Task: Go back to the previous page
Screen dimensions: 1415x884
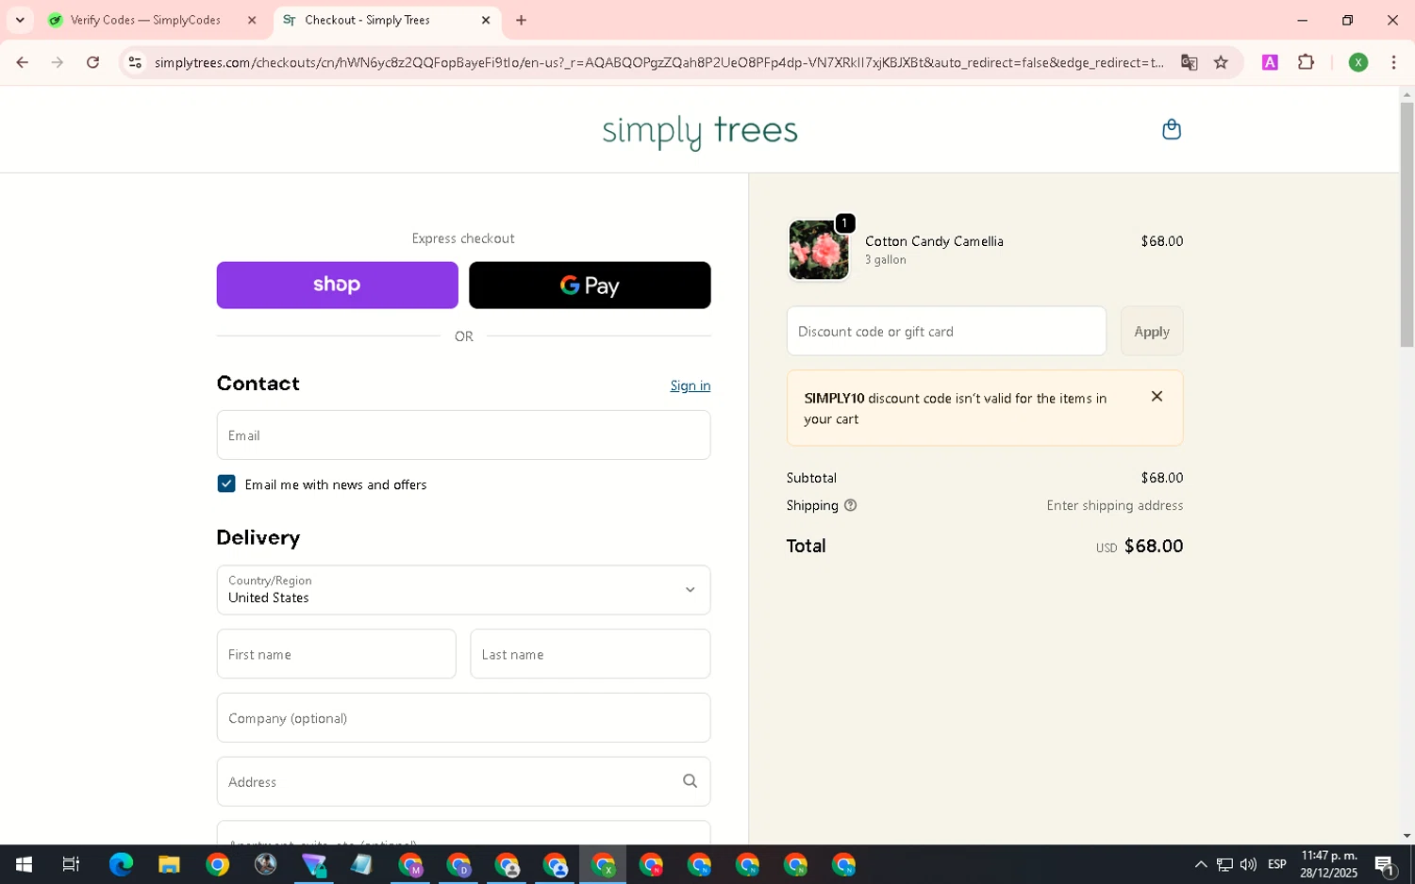Action: [x=22, y=62]
